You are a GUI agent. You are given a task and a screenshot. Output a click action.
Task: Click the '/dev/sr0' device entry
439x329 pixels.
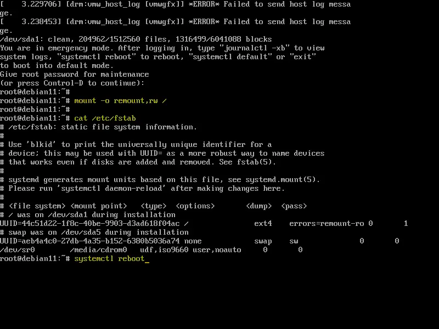[x=18, y=250]
